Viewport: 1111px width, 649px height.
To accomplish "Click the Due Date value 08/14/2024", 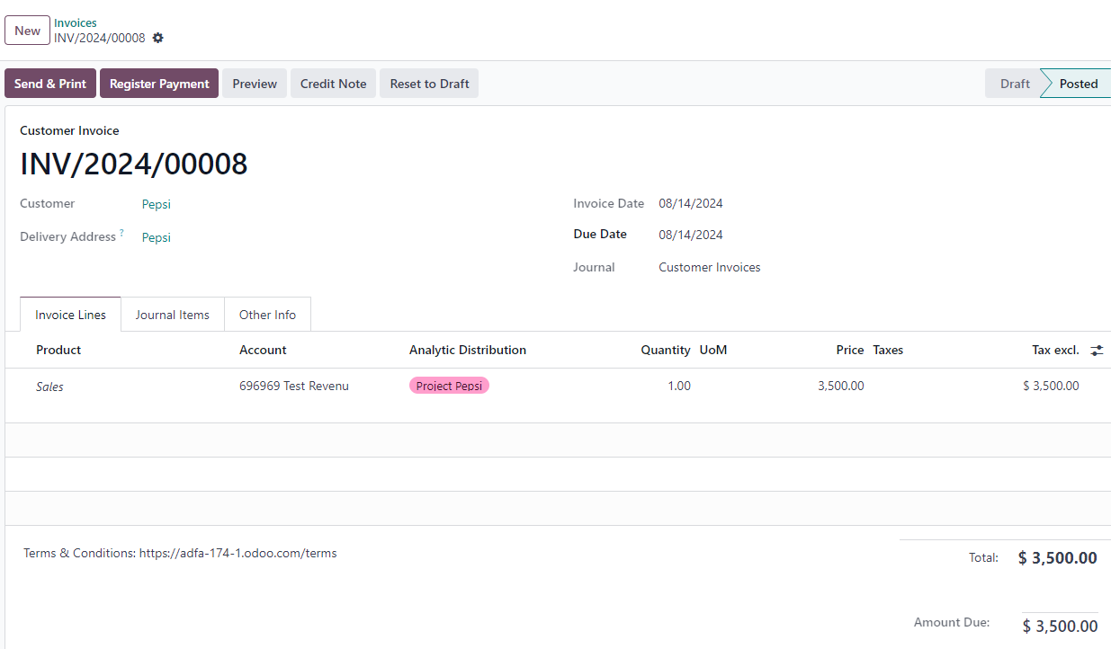I will click(691, 235).
